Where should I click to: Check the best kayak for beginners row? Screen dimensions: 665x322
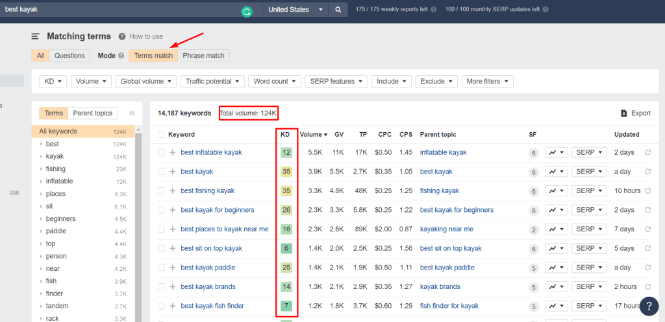tap(161, 210)
